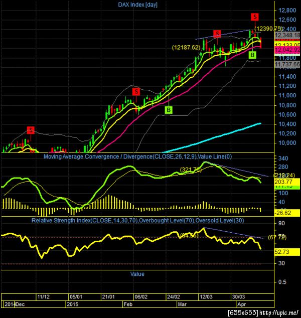Image resolution: width=301 pixels, height=318 pixels.
Task: Select the 90 RSI axis label
Action: click(281, 223)
